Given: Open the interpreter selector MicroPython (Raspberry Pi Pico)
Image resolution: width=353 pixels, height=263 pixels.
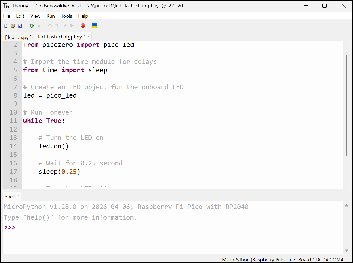Looking at the screenshot, I should 256,259.
